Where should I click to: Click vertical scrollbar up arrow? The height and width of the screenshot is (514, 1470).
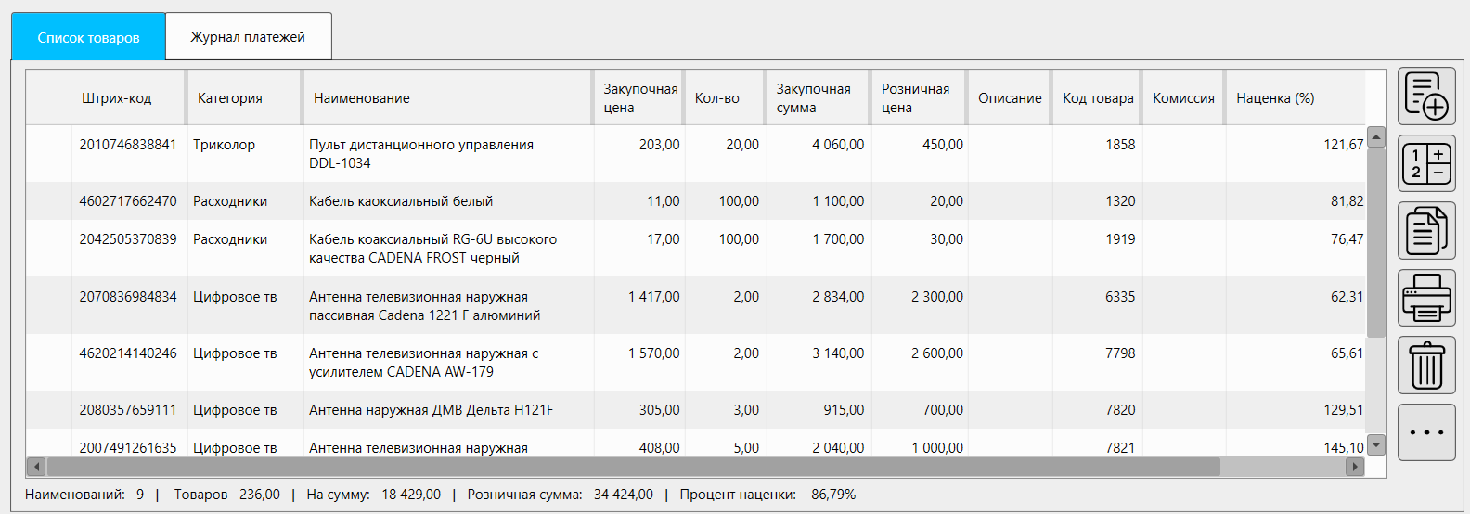tap(1376, 137)
